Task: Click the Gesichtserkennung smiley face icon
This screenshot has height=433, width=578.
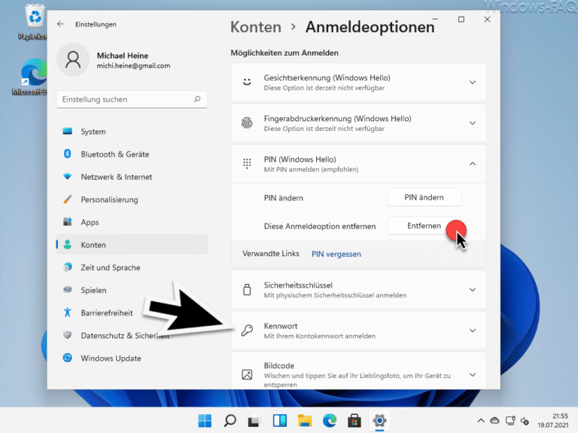Action: tap(247, 82)
